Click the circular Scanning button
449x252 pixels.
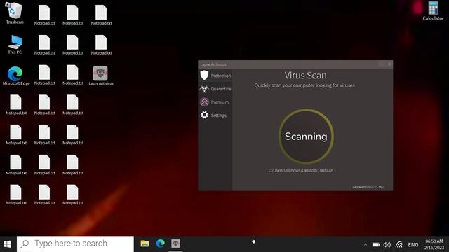click(306, 136)
